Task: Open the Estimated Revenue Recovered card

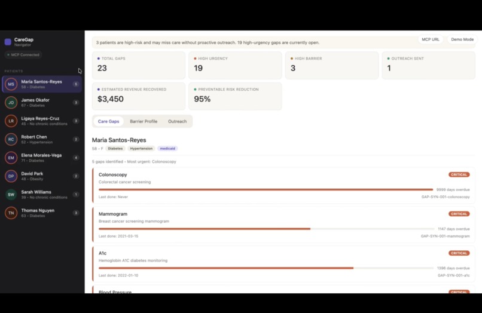Action: click(139, 96)
